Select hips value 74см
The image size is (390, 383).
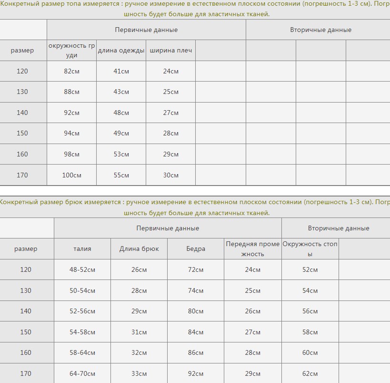click(x=196, y=291)
